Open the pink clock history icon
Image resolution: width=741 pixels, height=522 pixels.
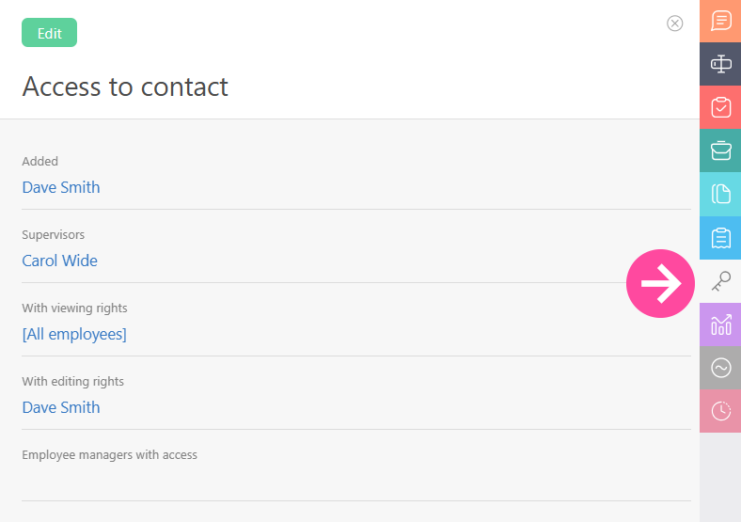(720, 411)
